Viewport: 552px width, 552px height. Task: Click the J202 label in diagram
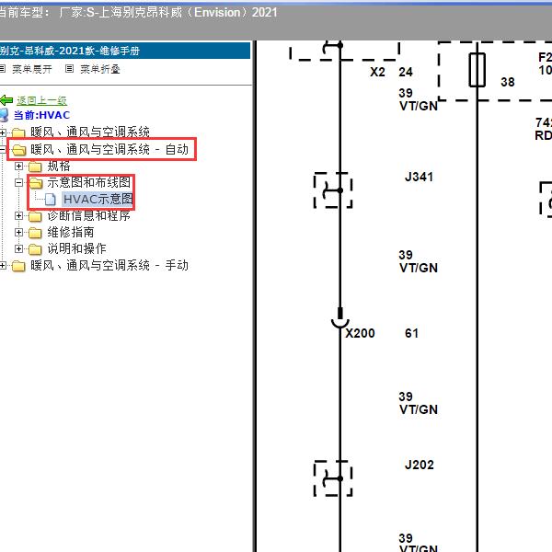(x=419, y=465)
